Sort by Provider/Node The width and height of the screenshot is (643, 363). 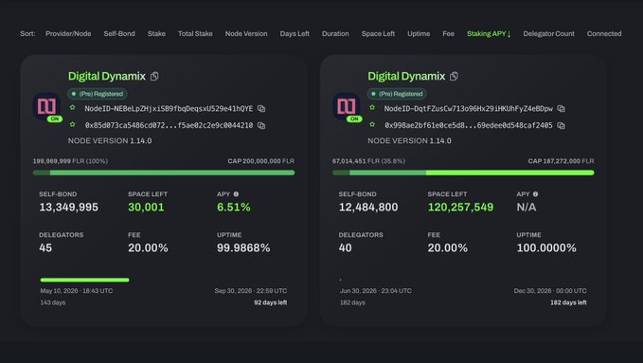[x=68, y=34]
